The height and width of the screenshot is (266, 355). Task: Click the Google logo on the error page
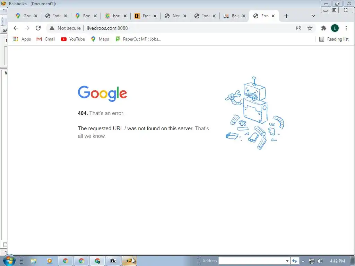(x=102, y=94)
